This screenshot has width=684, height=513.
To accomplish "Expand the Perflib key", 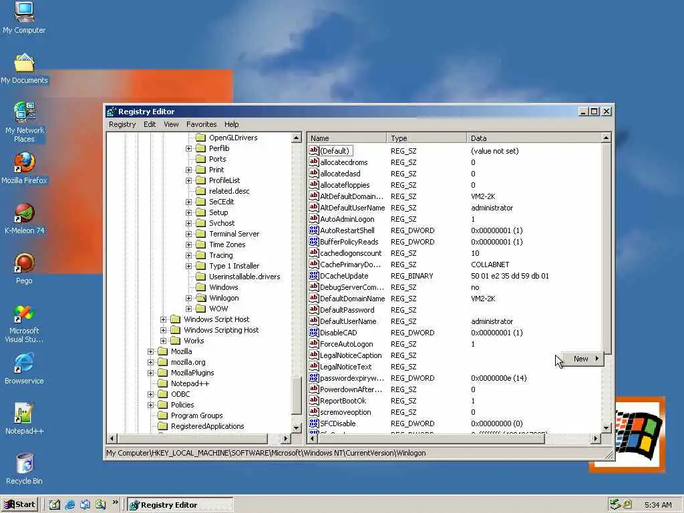I will [188, 148].
